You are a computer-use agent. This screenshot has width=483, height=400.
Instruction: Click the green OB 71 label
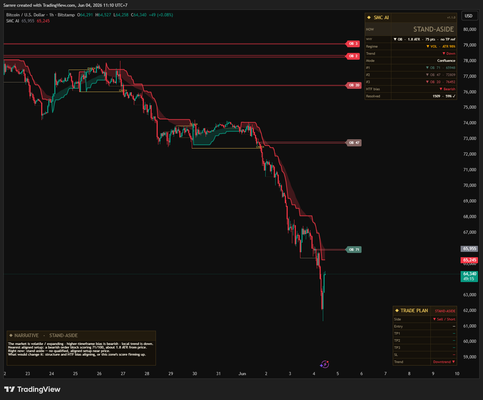point(354,250)
